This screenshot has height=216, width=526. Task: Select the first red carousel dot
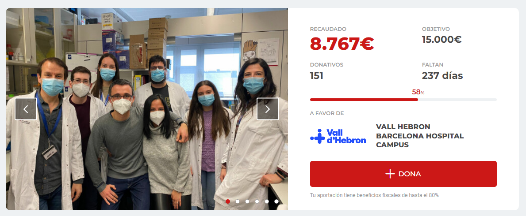(228, 201)
